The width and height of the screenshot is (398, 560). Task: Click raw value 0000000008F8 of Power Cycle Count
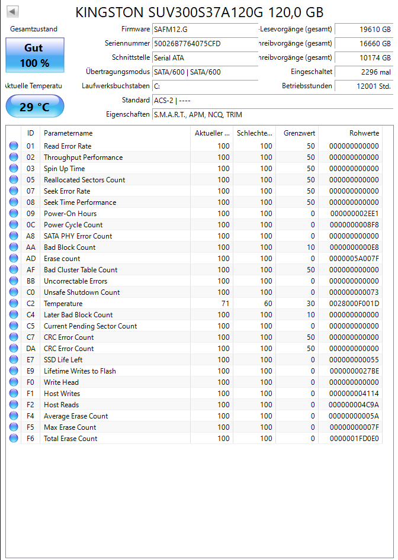(354, 224)
